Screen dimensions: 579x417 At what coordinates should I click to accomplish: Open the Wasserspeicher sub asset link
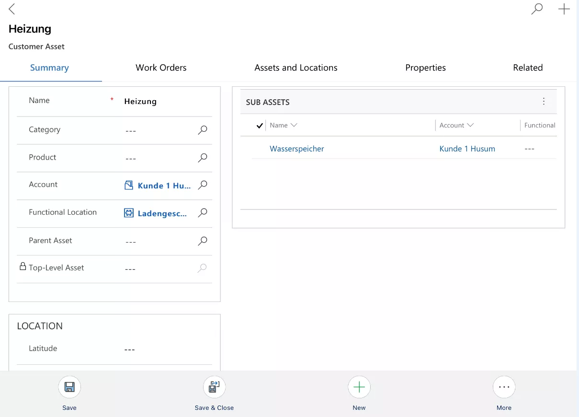(297, 149)
